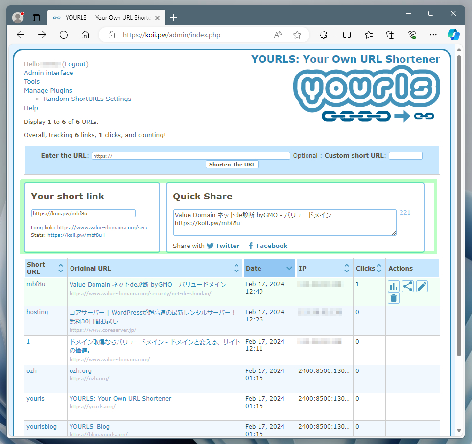Viewport: 472px width, 444px height.
Task: Go to Manage Plugins
Action: pyautogui.click(x=48, y=90)
